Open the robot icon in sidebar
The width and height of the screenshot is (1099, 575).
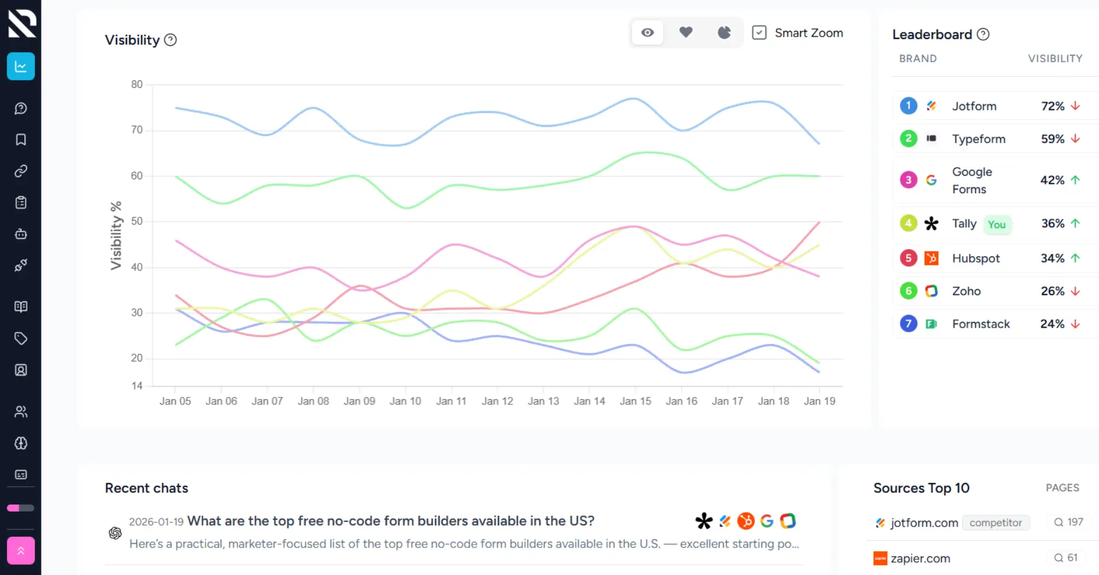click(20, 234)
